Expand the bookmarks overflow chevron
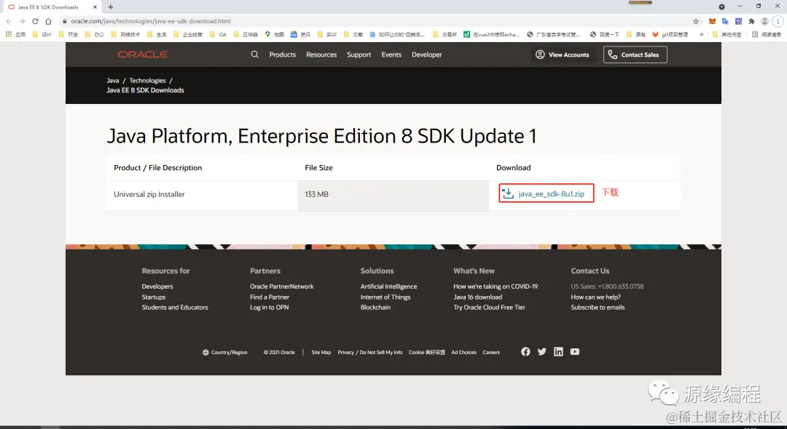The height and width of the screenshot is (429, 787). pyautogui.click(x=701, y=35)
